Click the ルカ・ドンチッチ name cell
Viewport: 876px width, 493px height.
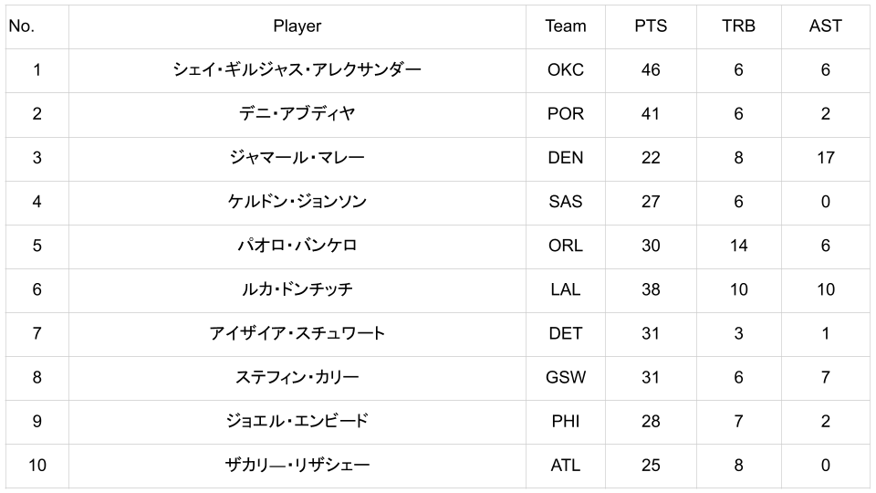tap(297, 289)
